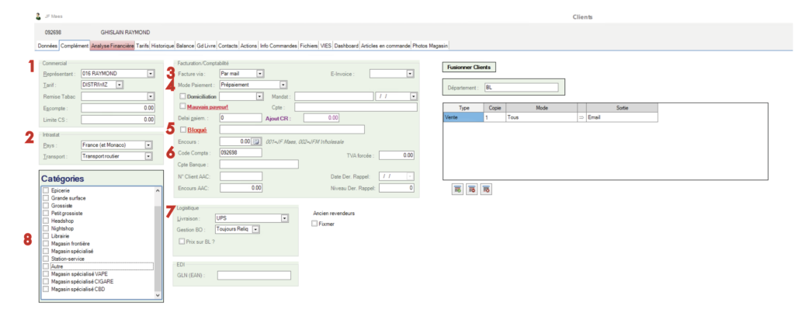This screenshot has height=313, width=795.
Task: Click the Fusionner Clients button
Action: tap(469, 67)
